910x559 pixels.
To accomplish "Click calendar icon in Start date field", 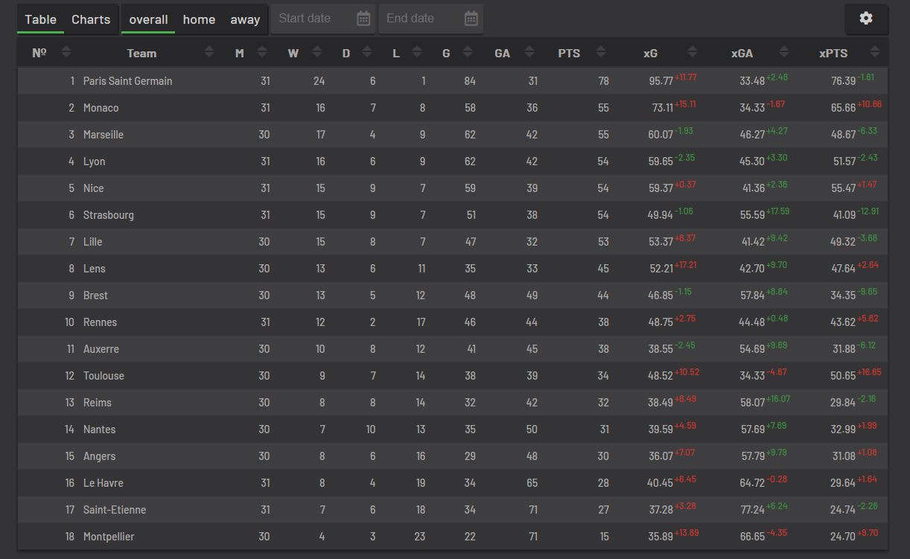I will pos(363,19).
